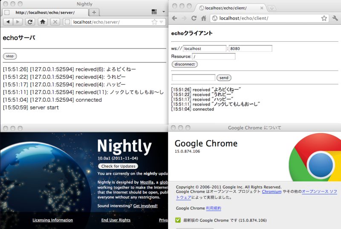Click the ws:// host field containing localhost
The height and width of the screenshot is (229, 341).
(x=205, y=49)
